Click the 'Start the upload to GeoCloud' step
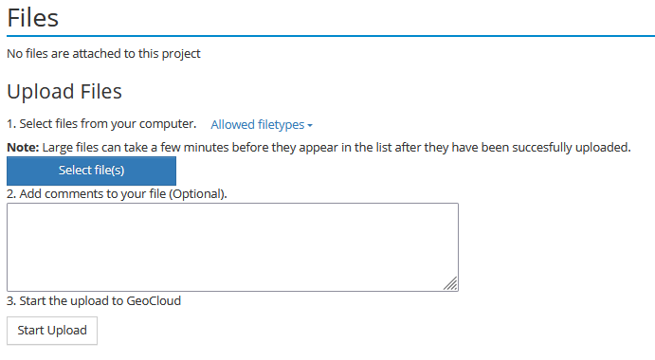Viewport: 655px width, 360px height. [94, 300]
